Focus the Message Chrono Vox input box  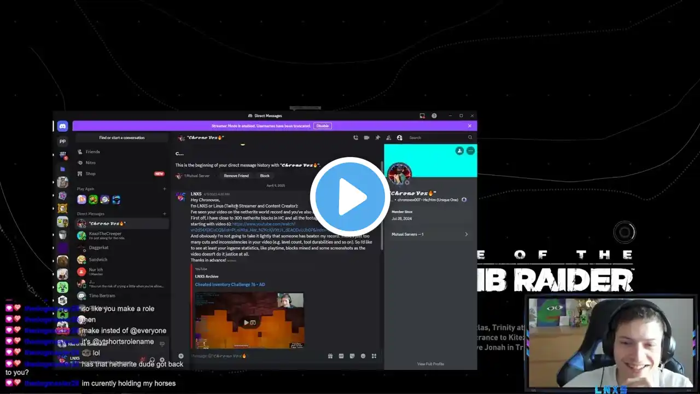(257, 356)
